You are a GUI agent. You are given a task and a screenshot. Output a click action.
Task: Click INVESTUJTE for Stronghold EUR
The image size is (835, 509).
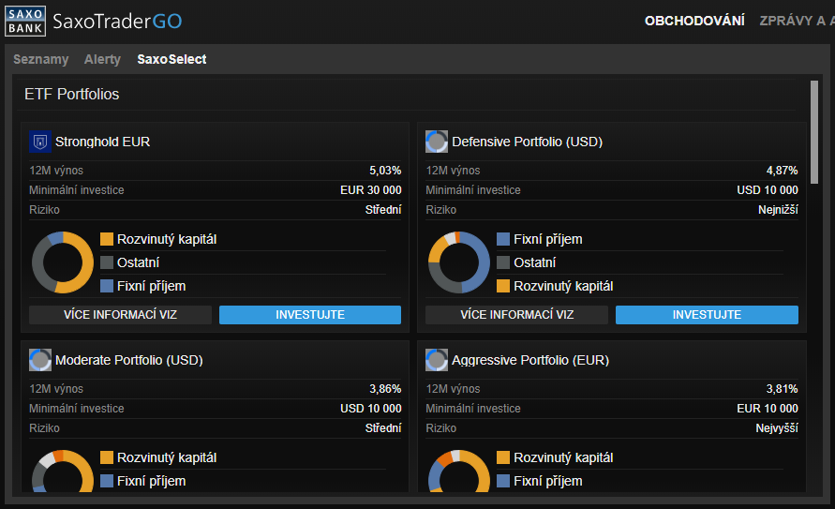310,315
